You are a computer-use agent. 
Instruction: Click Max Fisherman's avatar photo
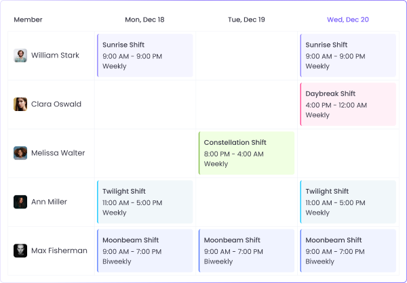[x=20, y=251]
